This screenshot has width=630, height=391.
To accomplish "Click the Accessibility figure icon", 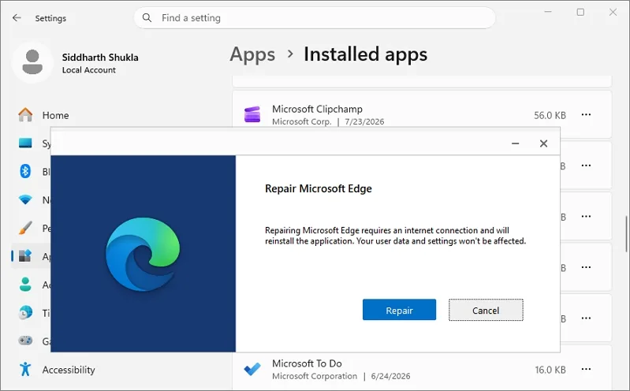I will tap(25, 369).
